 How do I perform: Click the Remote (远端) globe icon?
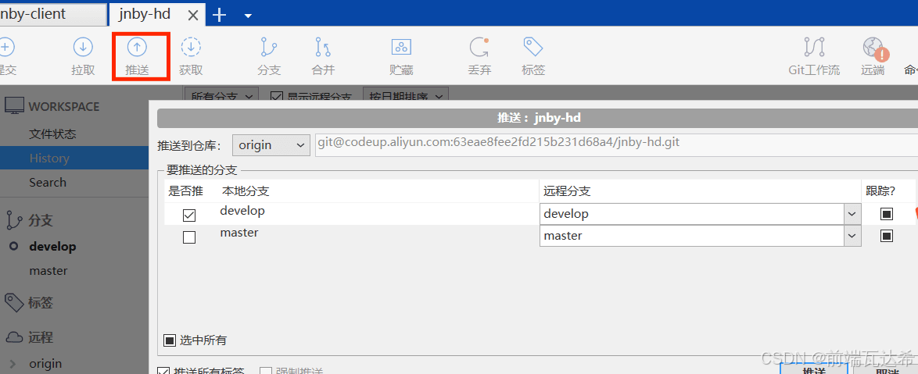(x=873, y=48)
